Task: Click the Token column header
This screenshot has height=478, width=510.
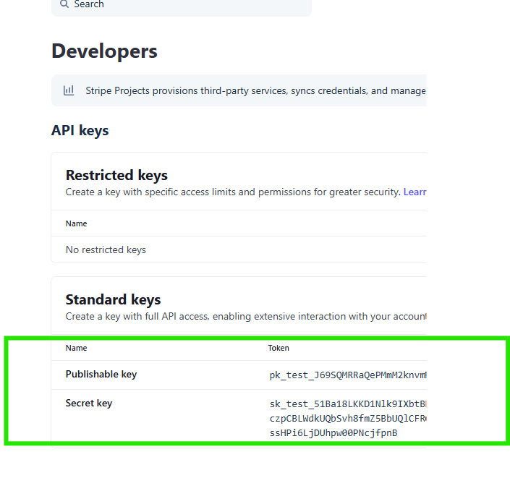Action: pos(279,348)
